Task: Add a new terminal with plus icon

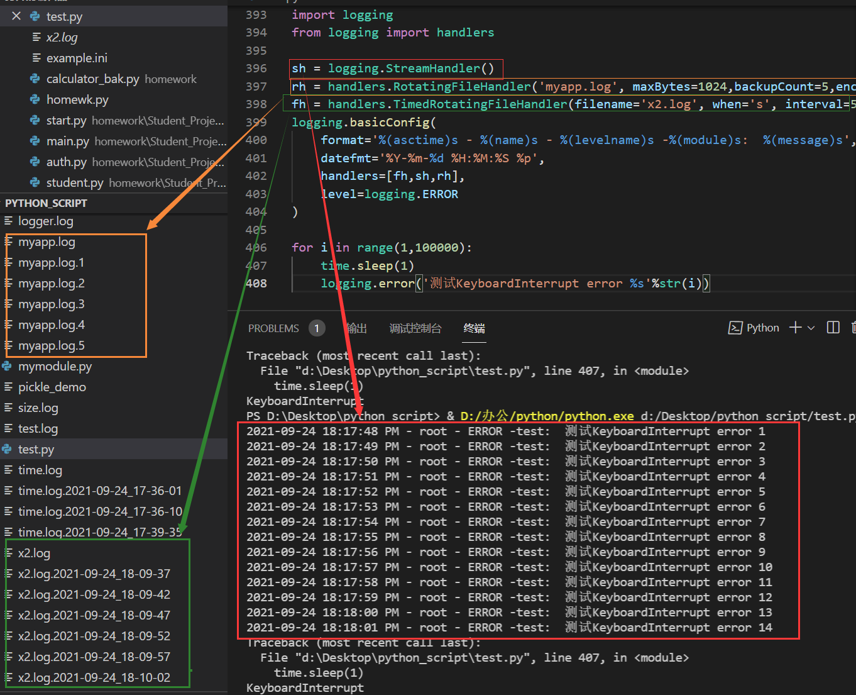Action: click(796, 328)
